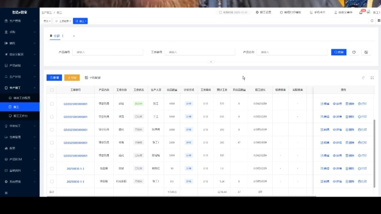Screen dimensions: 381x214
Task: Close the 工资报表 tab
Action: 70,21
